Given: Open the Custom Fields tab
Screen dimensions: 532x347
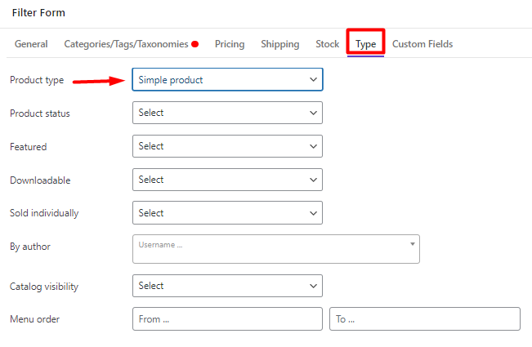Looking at the screenshot, I should (x=422, y=44).
